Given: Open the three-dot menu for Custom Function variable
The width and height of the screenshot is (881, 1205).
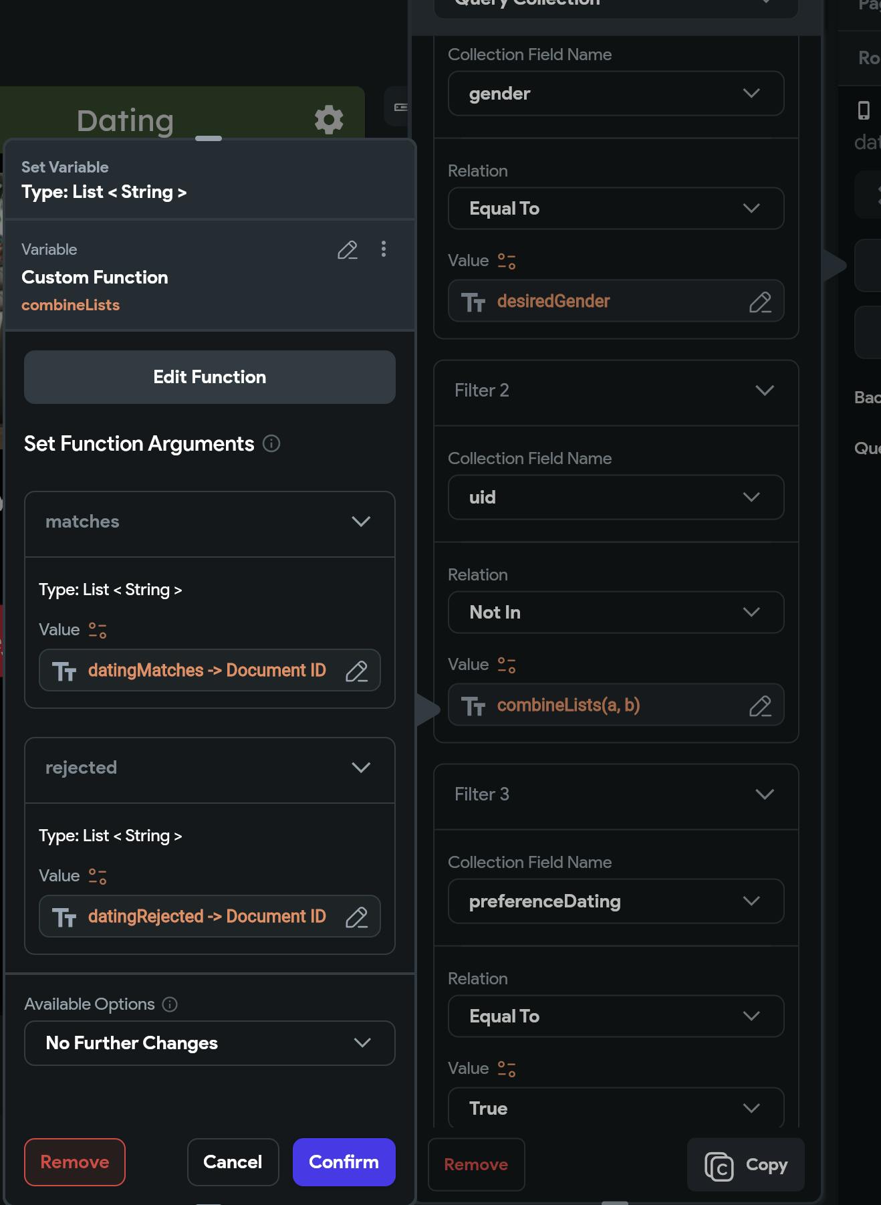Looking at the screenshot, I should click(384, 249).
